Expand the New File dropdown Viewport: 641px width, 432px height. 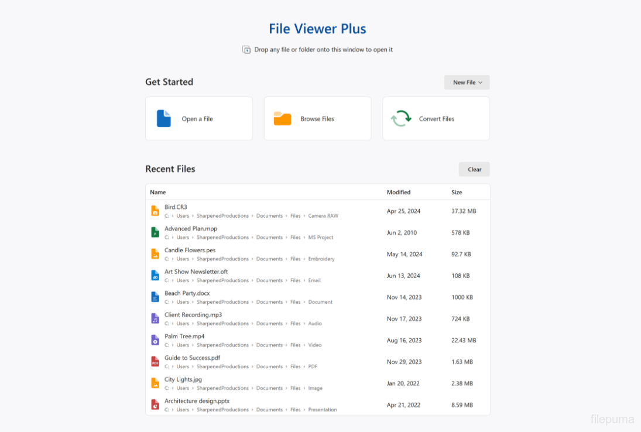[467, 83]
